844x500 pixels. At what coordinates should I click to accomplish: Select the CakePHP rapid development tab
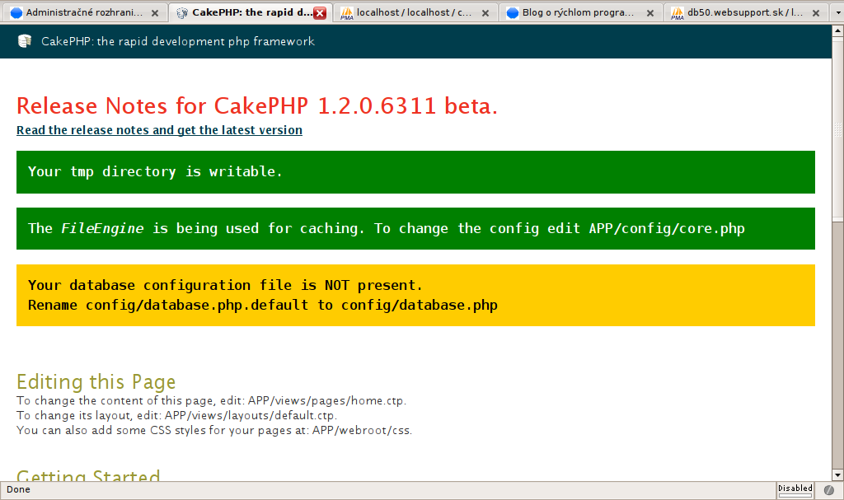click(x=251, y=12)
